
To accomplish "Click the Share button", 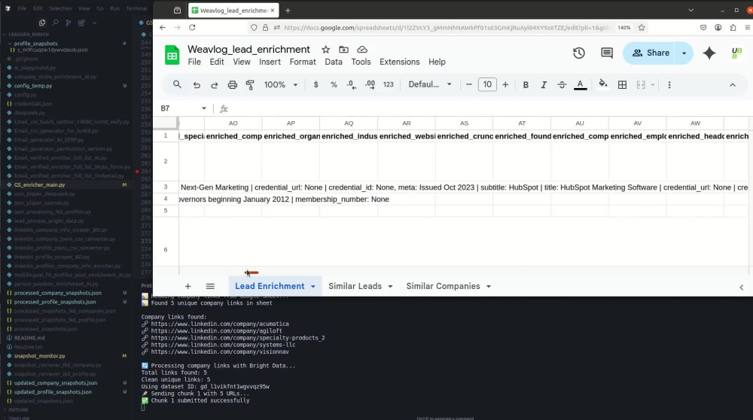I will tap(651, 53).
